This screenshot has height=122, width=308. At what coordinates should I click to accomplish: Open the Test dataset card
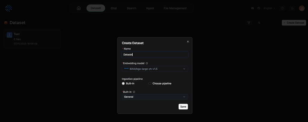[x=32, y=39]
